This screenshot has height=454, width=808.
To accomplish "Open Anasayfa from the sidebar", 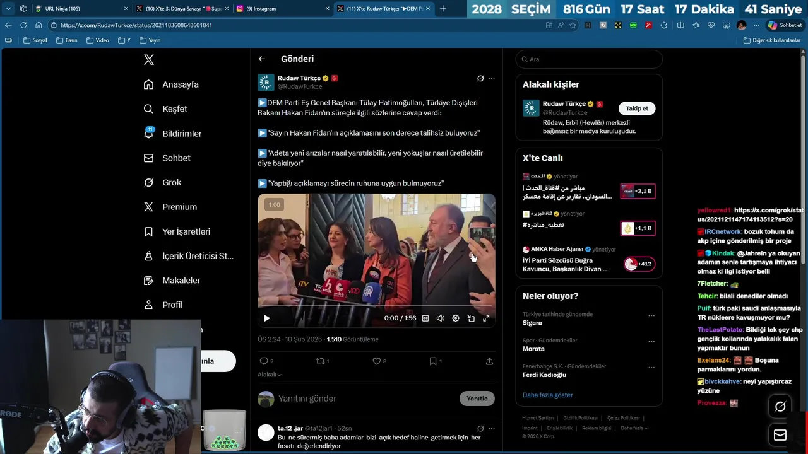I will point(171,84).
